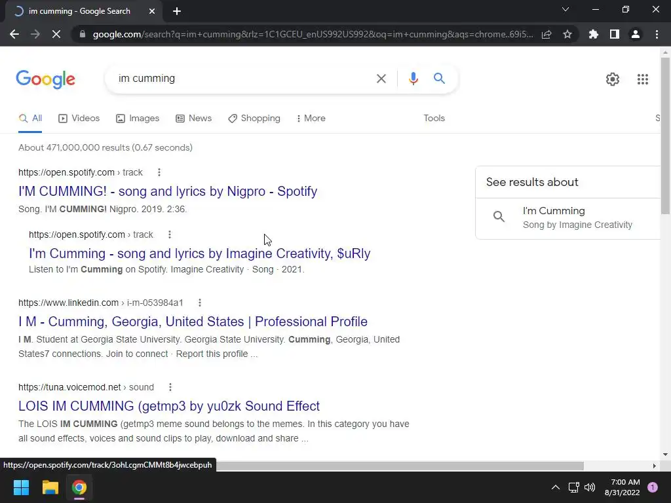This screenshot has height=503, width=671.
Task: Click the https://www.linkedin.com URL text
Action: (68, 303)
